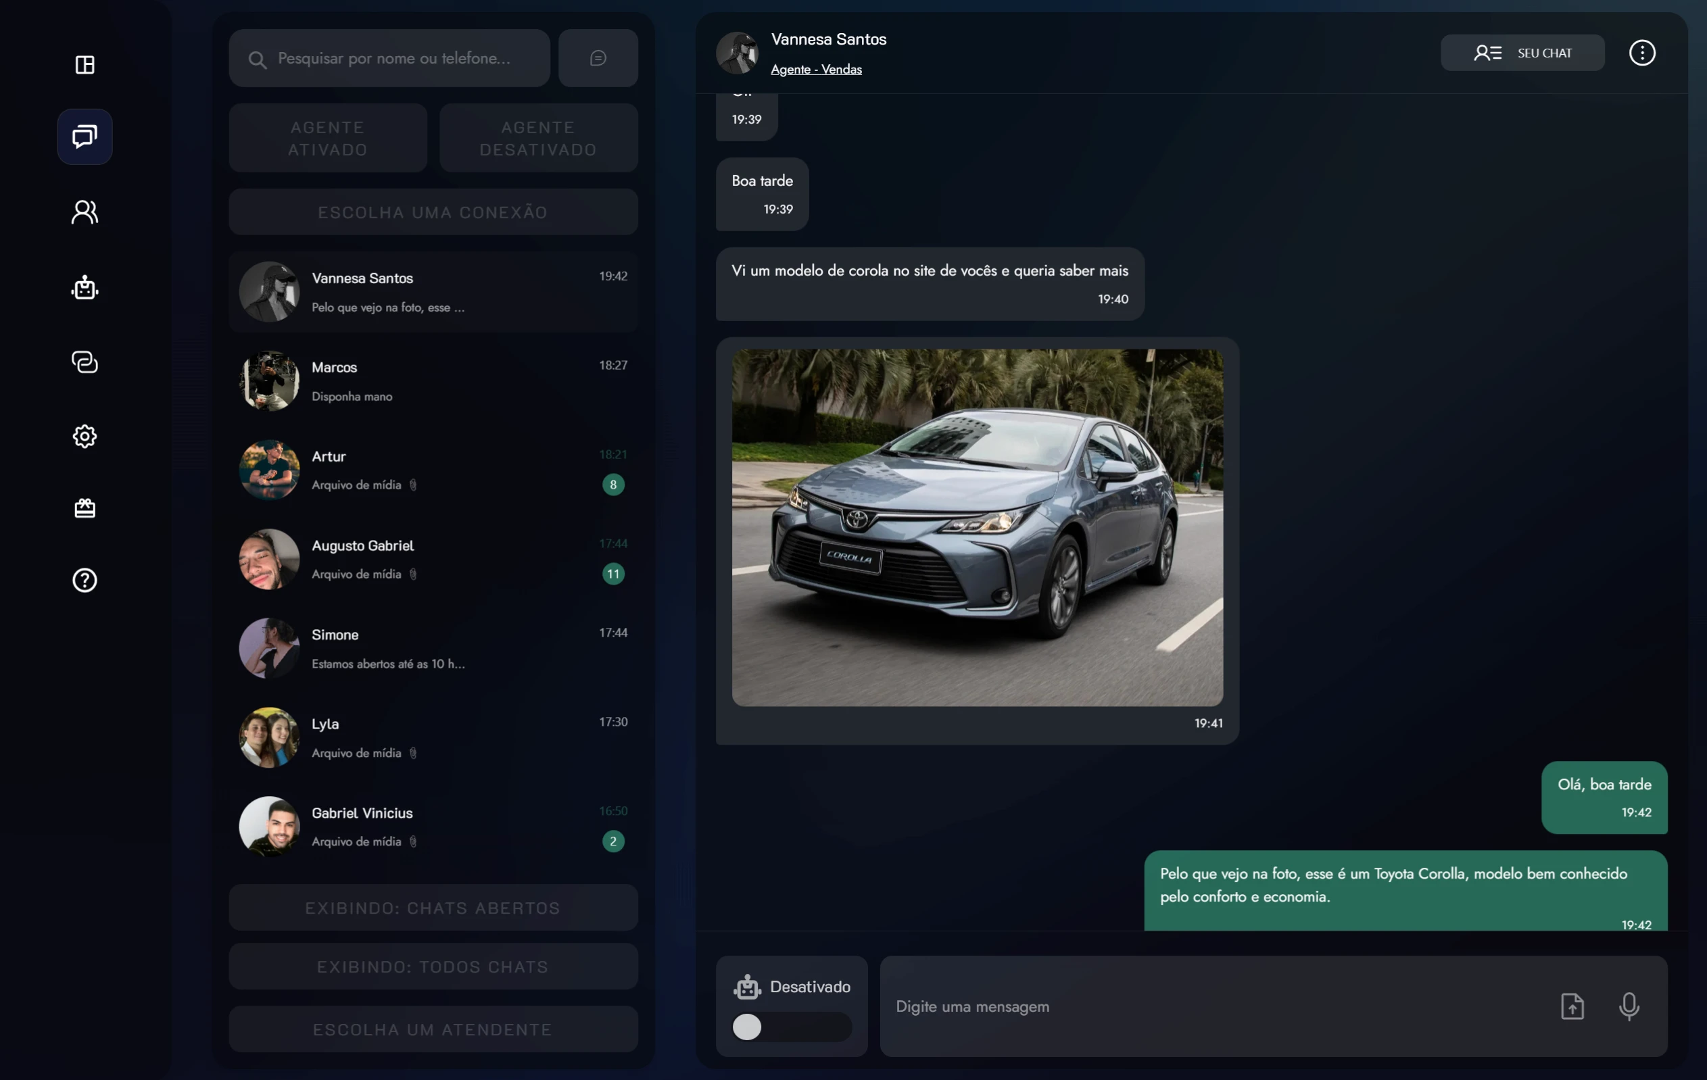
Task: Open the Marcos conversation
Action: coord(433,381)
